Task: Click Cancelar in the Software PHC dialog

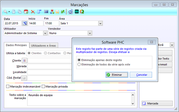Action: point(141,75)
